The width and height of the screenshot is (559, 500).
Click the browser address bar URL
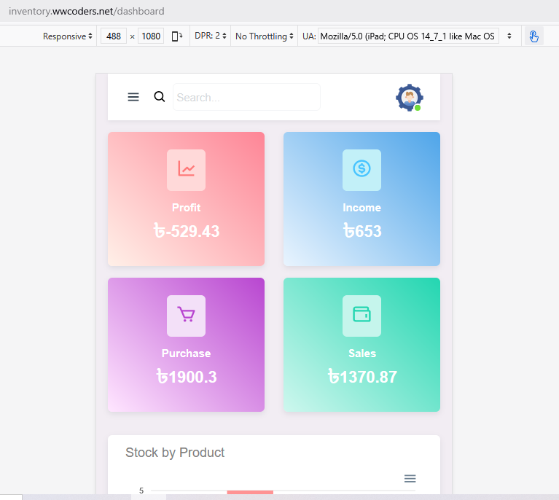[x=87, y=12]
